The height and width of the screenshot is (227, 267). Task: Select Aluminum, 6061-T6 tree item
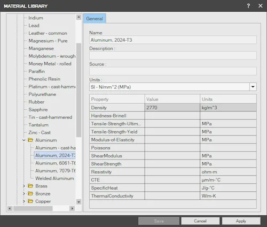[56, 163]
